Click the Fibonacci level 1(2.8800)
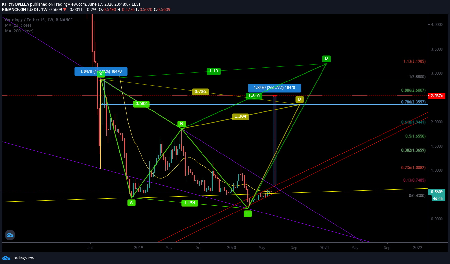 [417, 77]
